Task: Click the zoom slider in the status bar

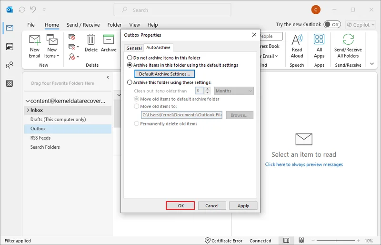Action: tap(336, 240)
